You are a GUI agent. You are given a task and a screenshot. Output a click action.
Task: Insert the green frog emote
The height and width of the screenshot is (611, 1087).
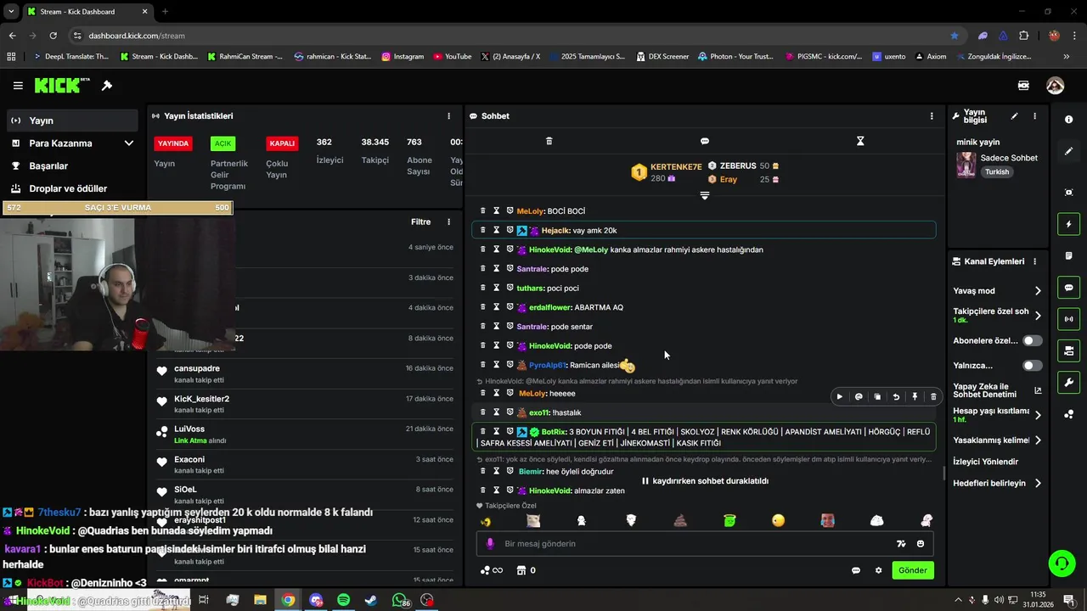tap(729, 521)
